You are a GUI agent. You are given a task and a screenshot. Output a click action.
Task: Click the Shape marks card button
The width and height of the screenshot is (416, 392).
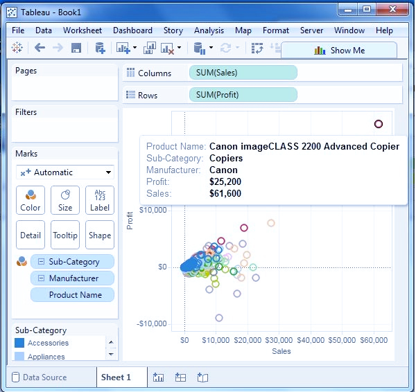click(x=100, y=235)
